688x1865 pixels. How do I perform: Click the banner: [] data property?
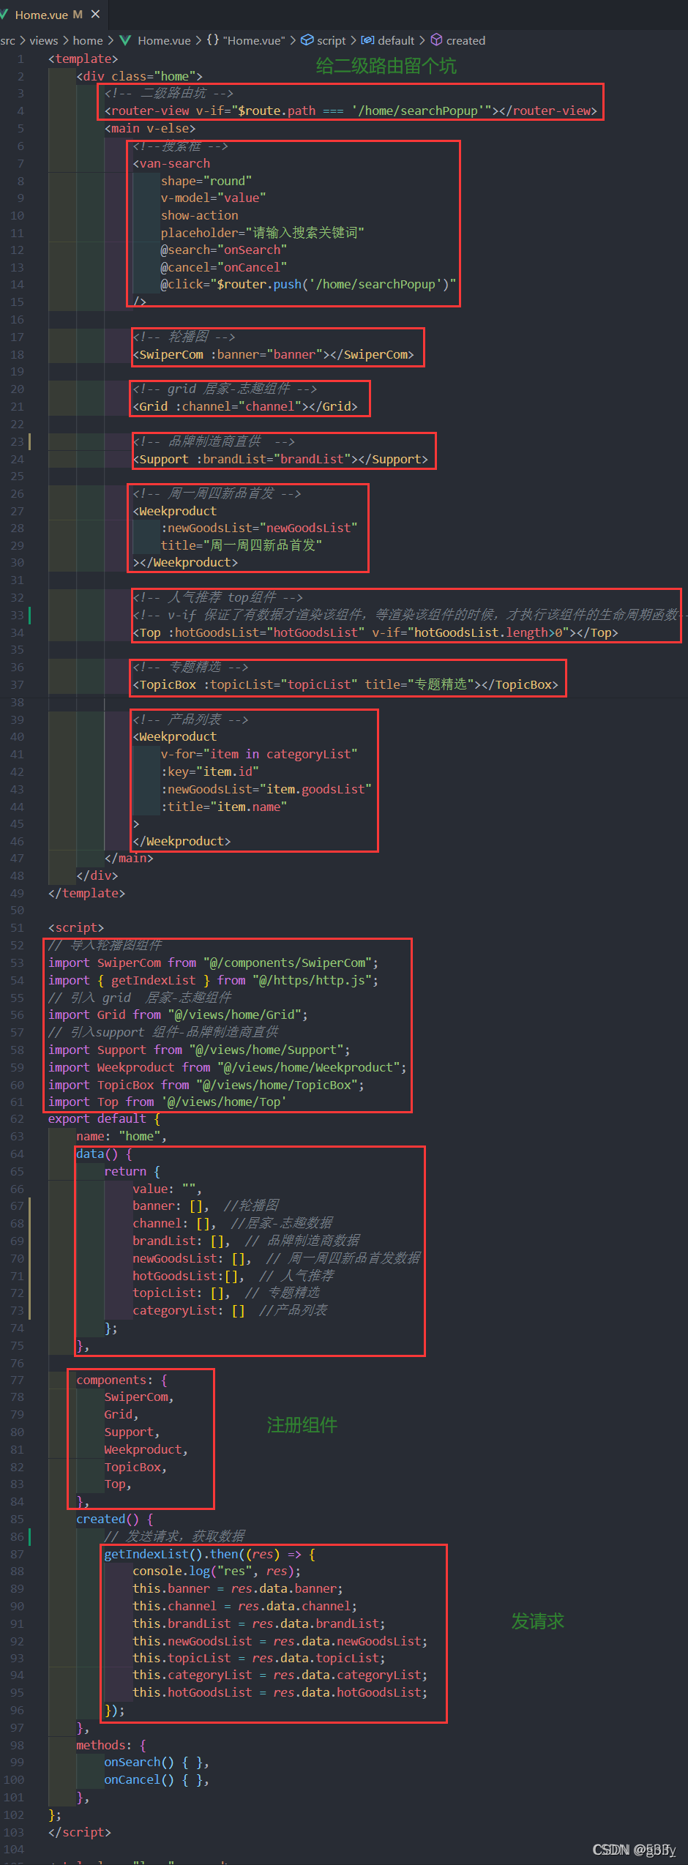pyautogui.click(x=171, y=1206)
